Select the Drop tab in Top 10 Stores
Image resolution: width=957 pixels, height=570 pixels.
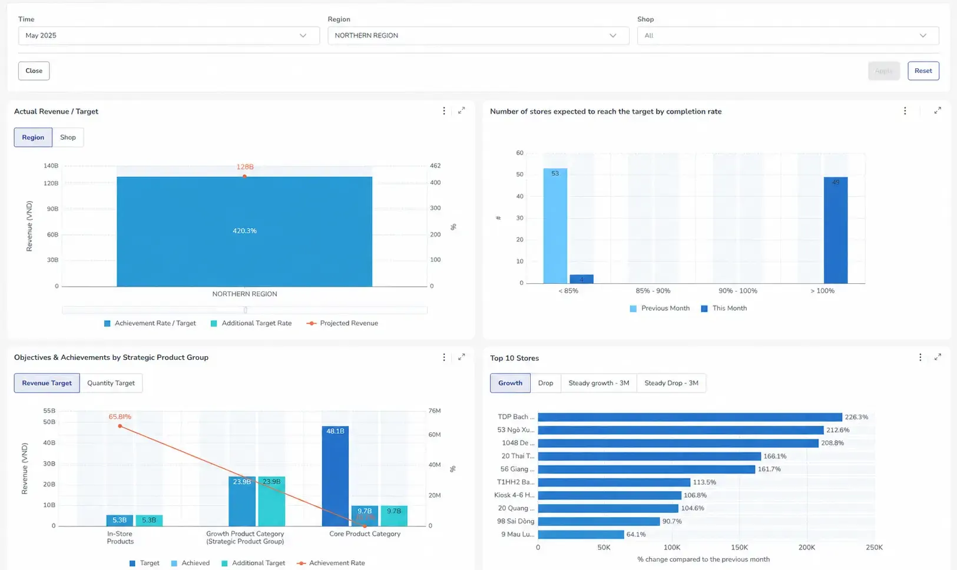point(545,383)
